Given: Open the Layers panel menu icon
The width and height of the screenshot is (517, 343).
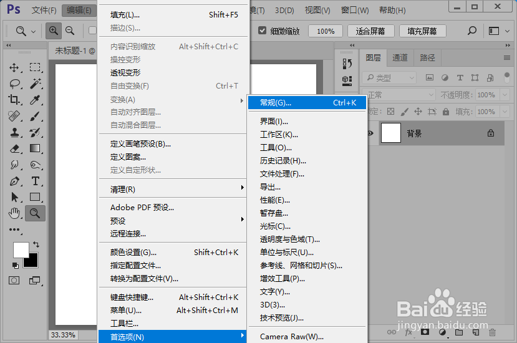Looking at the screenshot, I should tap(507, 58).
